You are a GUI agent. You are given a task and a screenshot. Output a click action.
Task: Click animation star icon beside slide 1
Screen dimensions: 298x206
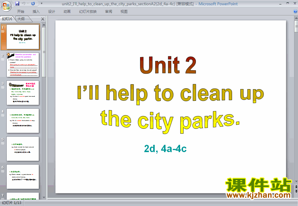3,31
